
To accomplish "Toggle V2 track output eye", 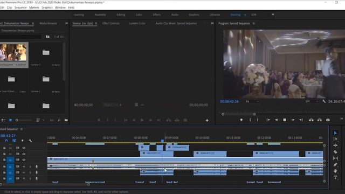I will pyautogui.click(x=24, y=154).
